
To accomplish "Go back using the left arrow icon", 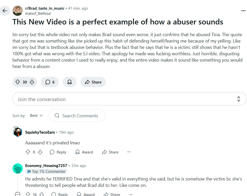I will (x=5, y=11).
